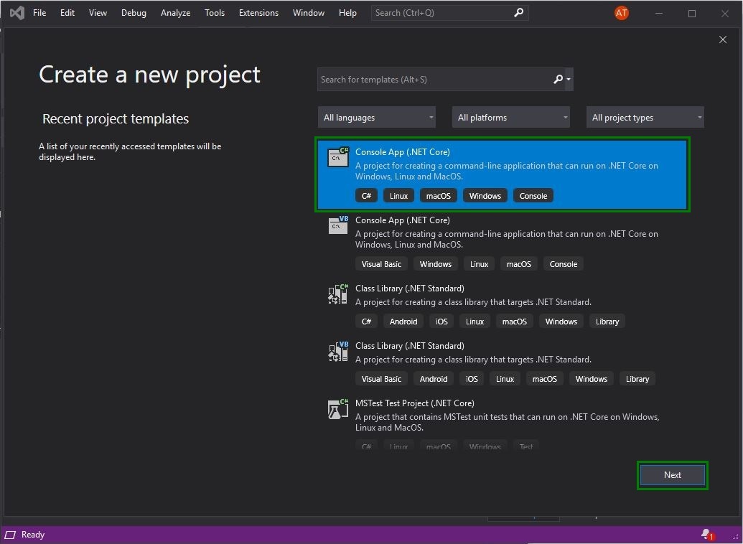Screen dimensions: 743x544
Task: Click the Visual Studio logo icon
Action: (17, 13)
